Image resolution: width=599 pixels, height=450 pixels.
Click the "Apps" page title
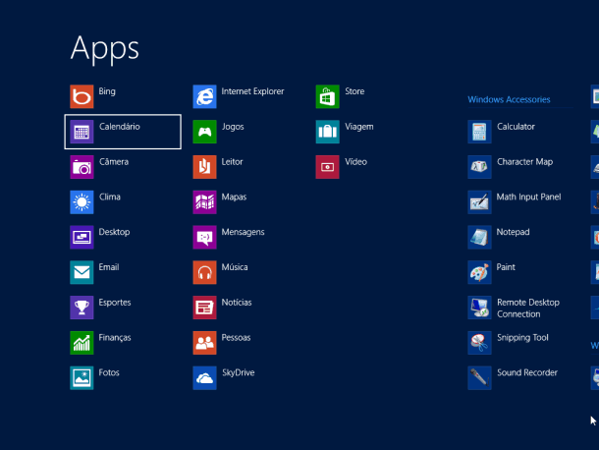click(x=105, y=49)
